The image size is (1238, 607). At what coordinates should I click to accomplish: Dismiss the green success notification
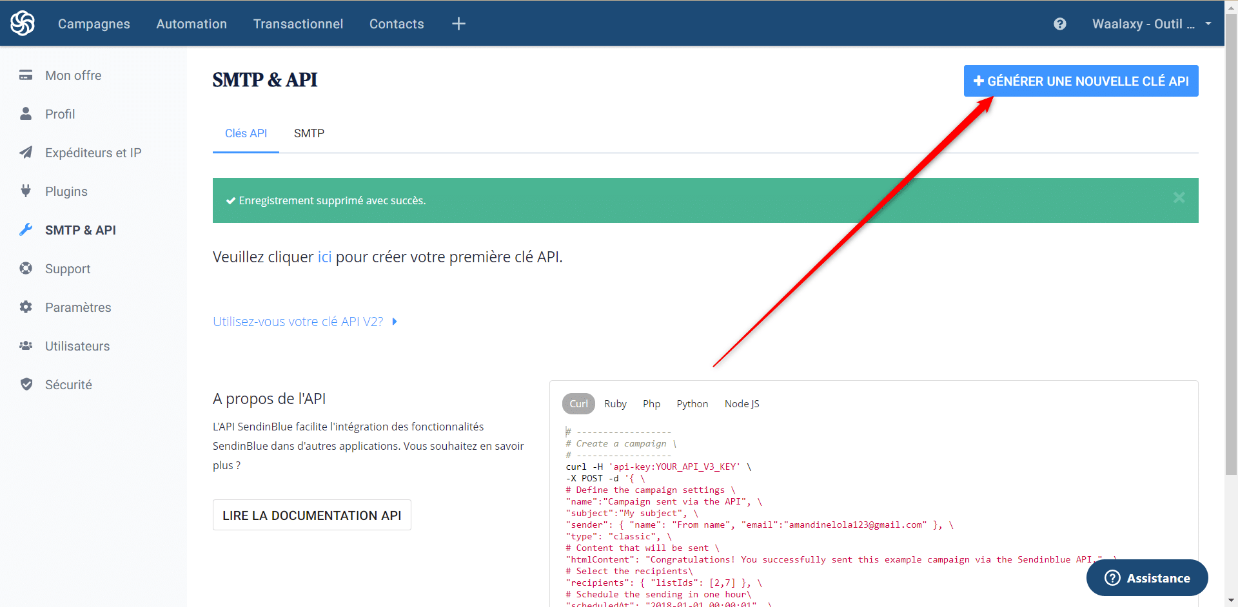click(1179, 198)
